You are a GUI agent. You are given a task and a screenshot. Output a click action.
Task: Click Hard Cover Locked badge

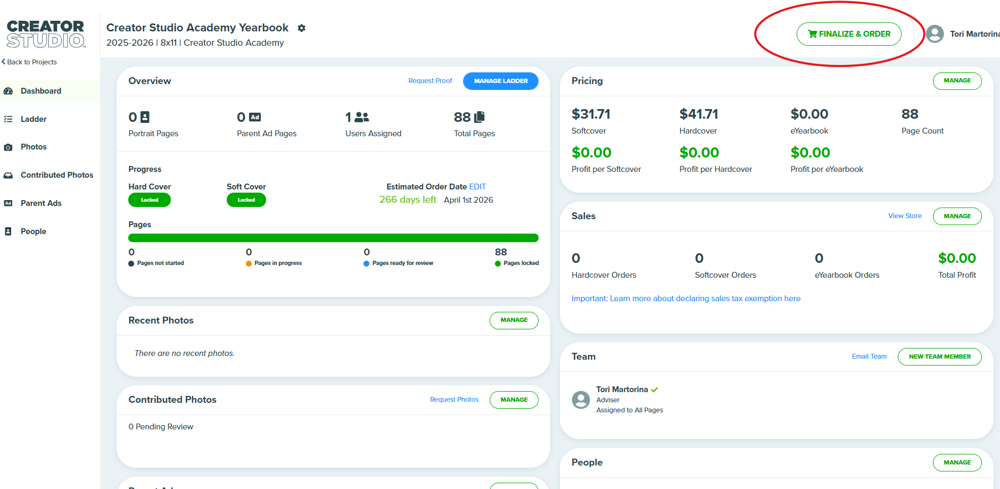(150, 200)
